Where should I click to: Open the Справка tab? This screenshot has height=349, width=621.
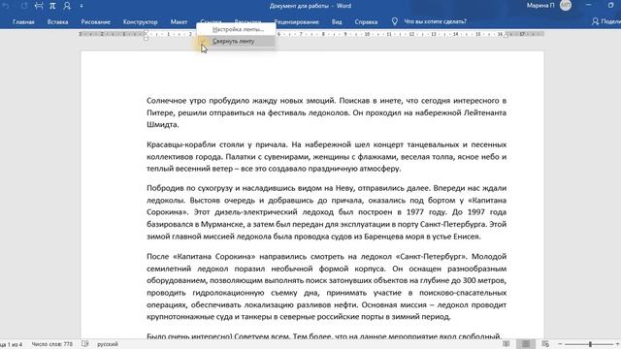coord(366,21)
